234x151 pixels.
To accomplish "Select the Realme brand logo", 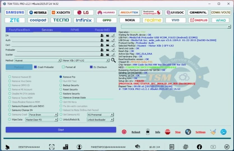I will pos(153,20).
